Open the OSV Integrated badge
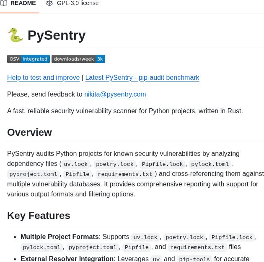Screen dimensions: 264x262 [x=28, y=59]
